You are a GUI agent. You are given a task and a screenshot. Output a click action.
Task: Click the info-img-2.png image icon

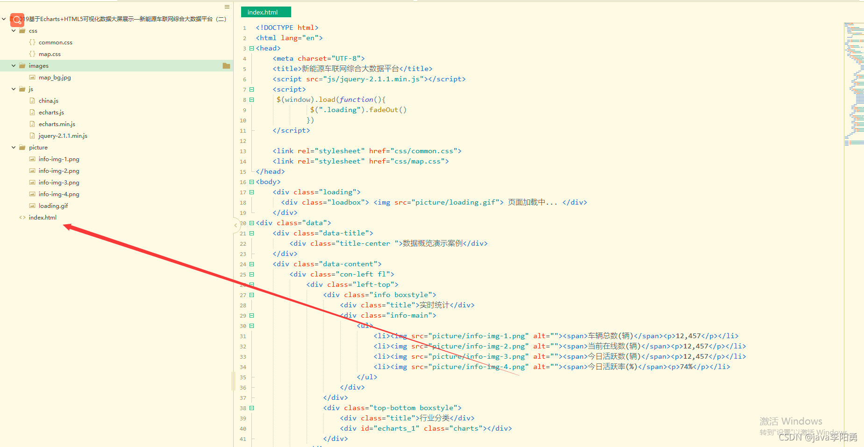click(x=32, y=171)
